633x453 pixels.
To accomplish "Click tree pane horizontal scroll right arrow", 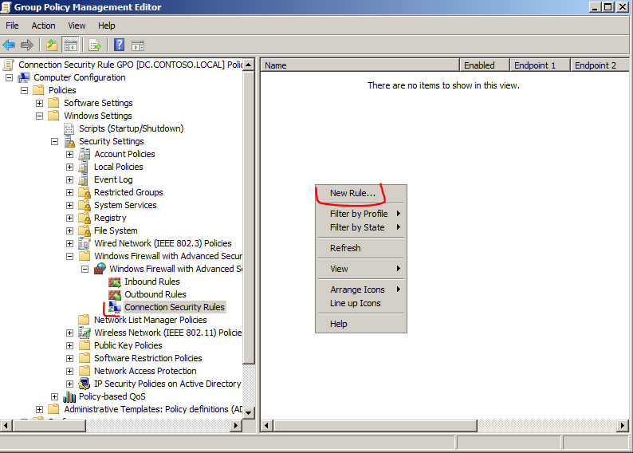I will pyautogui.click(x=236, y=425).
